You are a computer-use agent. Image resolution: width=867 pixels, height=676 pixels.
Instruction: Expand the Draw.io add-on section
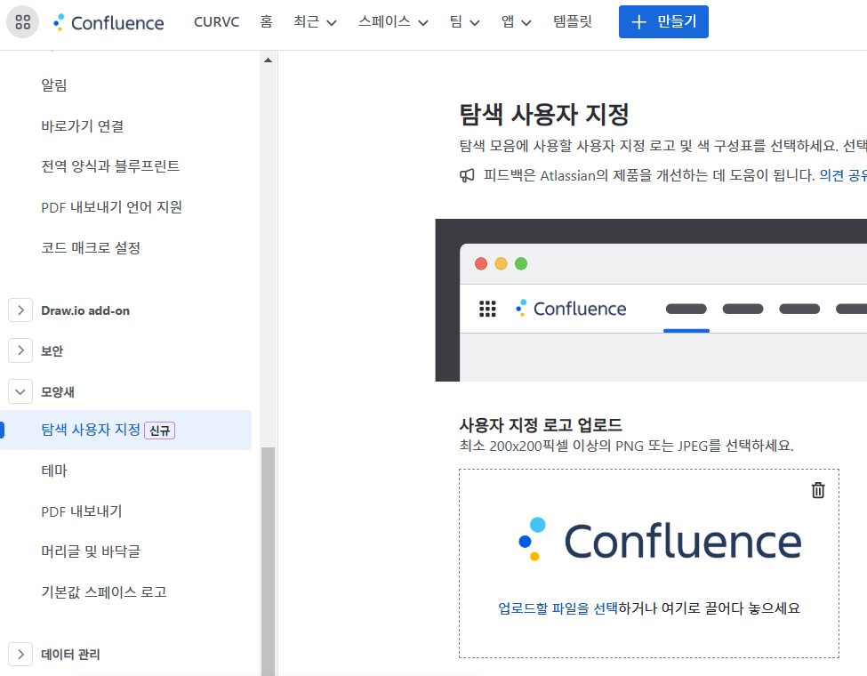click(20, 310)
